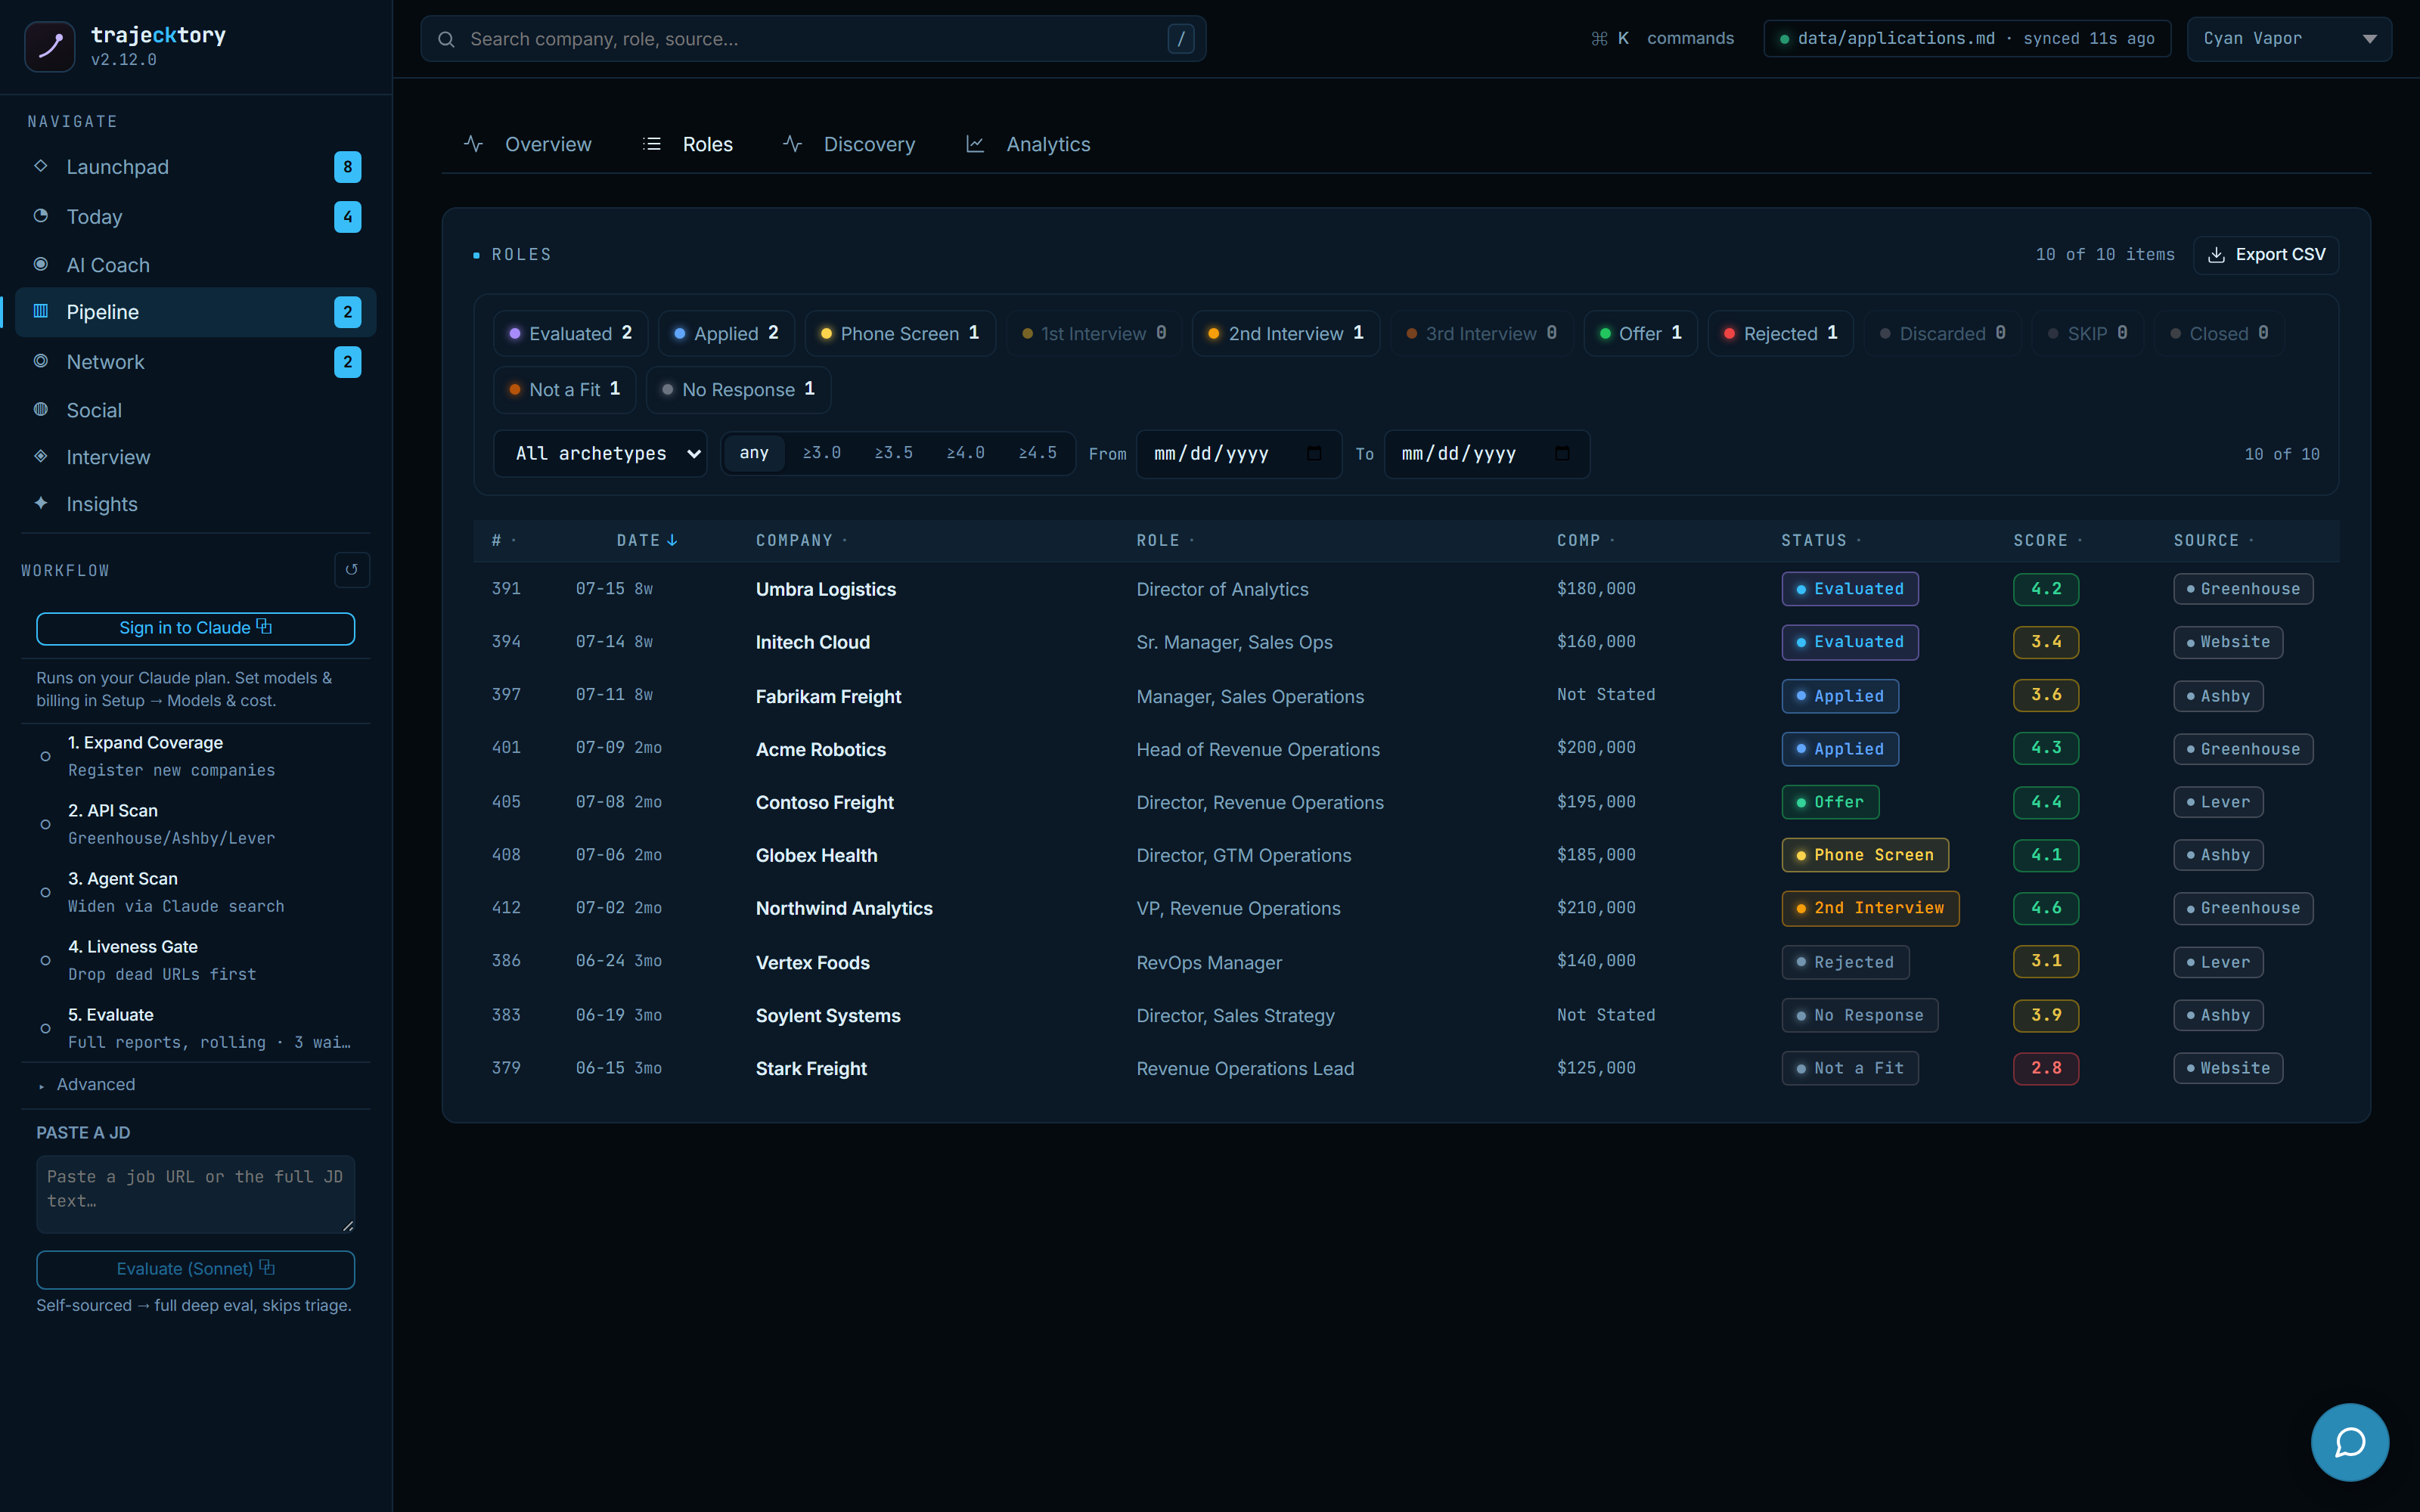
Task: Focus the search company field
Action: click(x=813, y=39)
